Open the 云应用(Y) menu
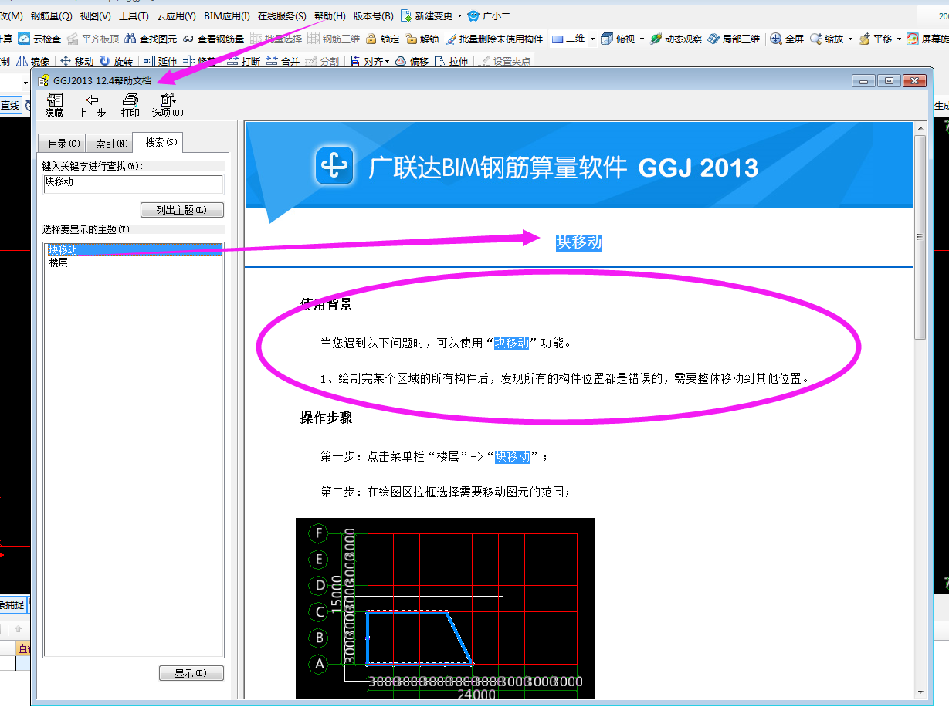 [x=176, y=15]
